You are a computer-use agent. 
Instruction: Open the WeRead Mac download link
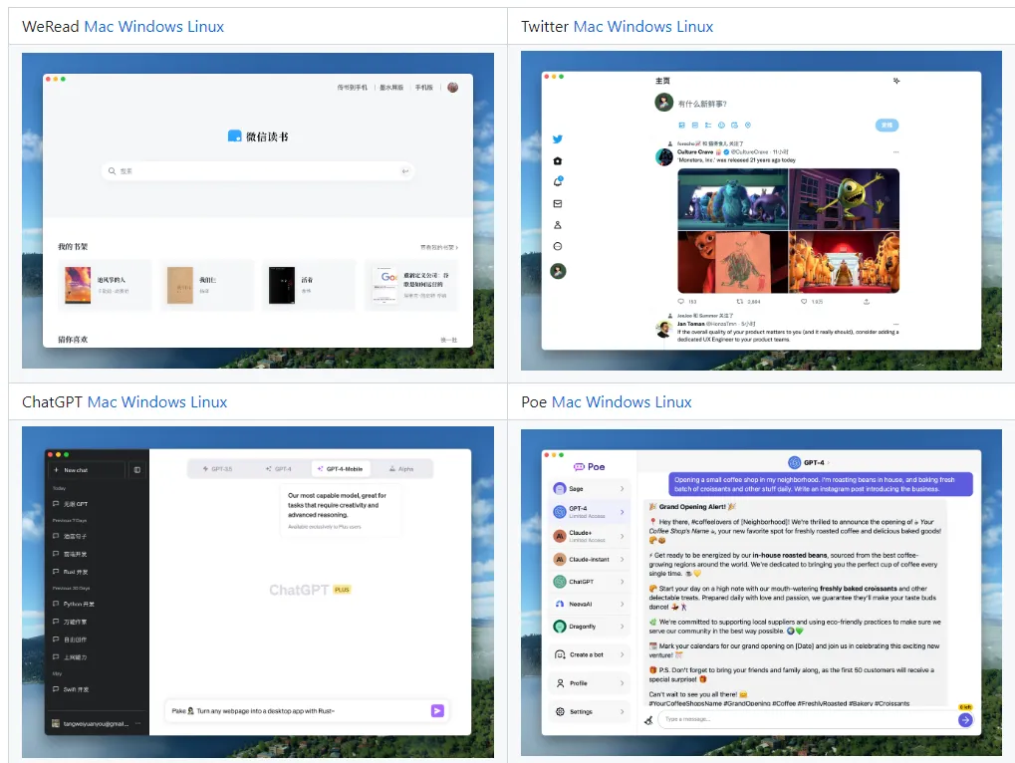pyautogui.click(x=99, y=27)
